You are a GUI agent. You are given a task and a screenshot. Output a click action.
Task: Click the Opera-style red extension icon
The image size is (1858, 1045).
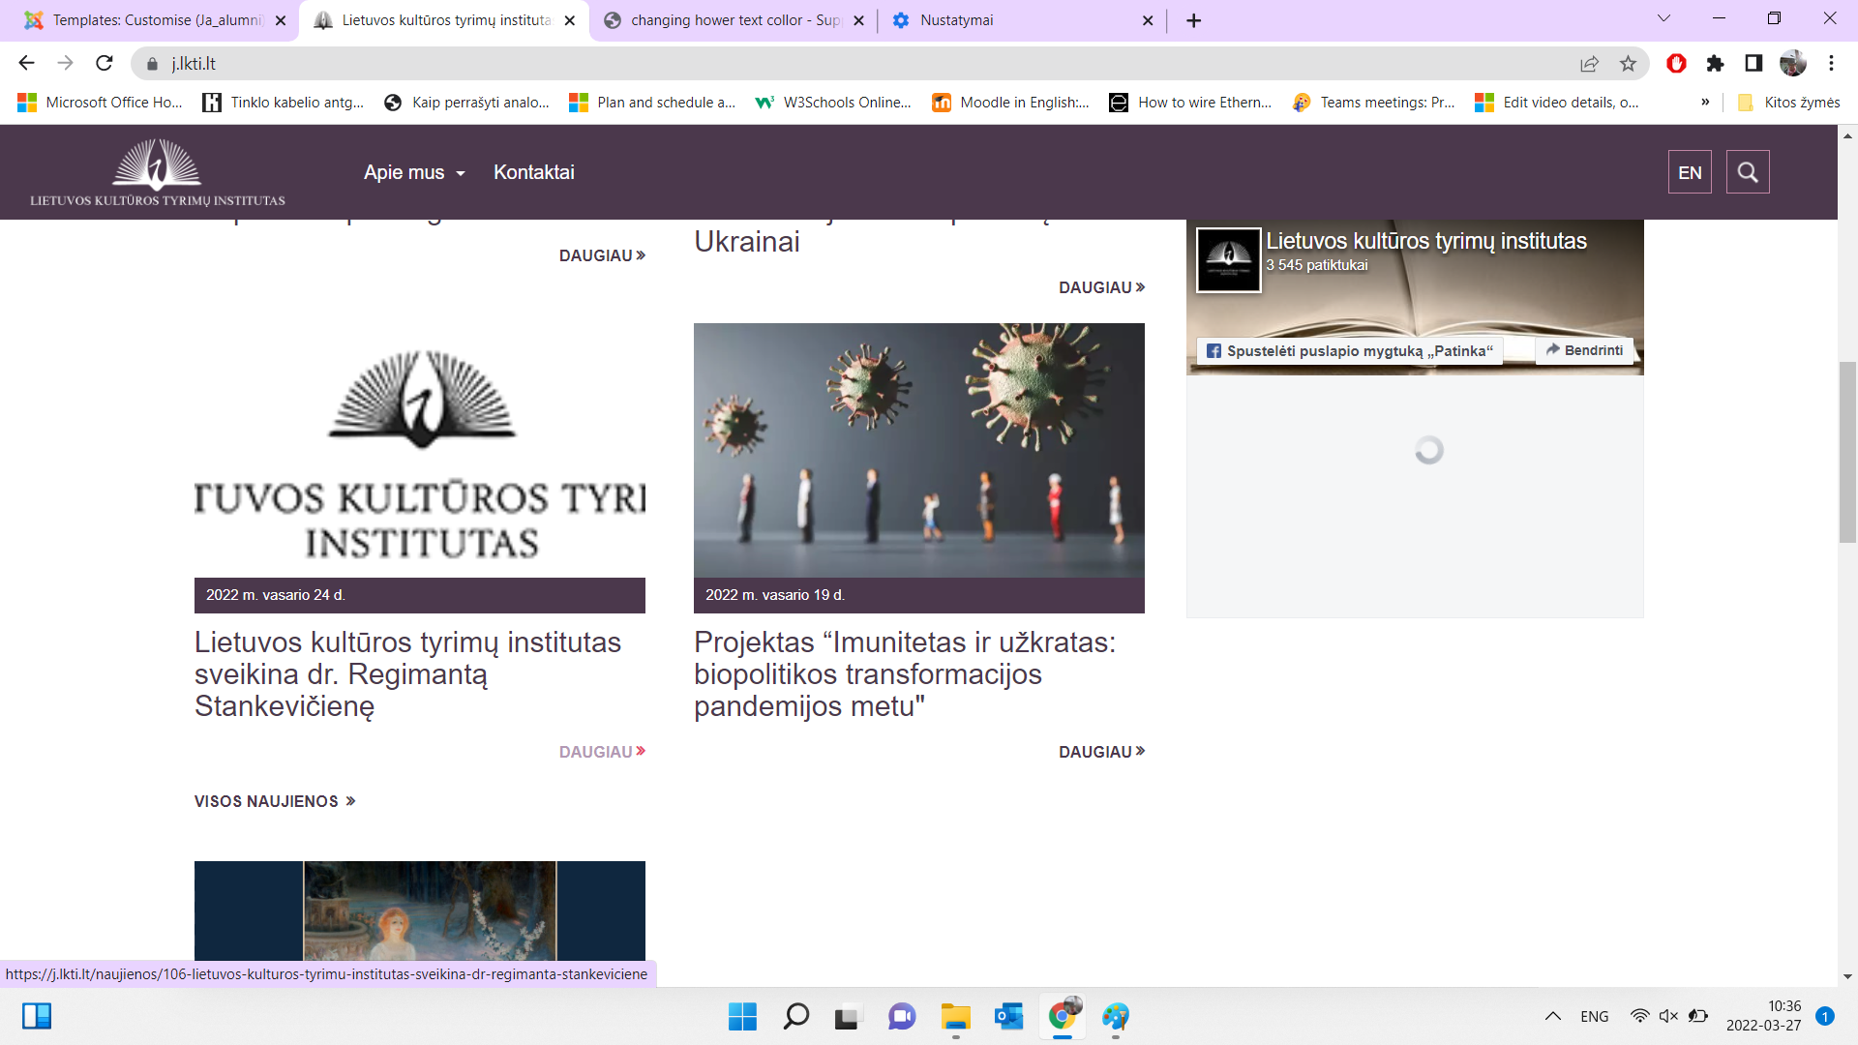pyautogui.click(x=1676, y=63)
